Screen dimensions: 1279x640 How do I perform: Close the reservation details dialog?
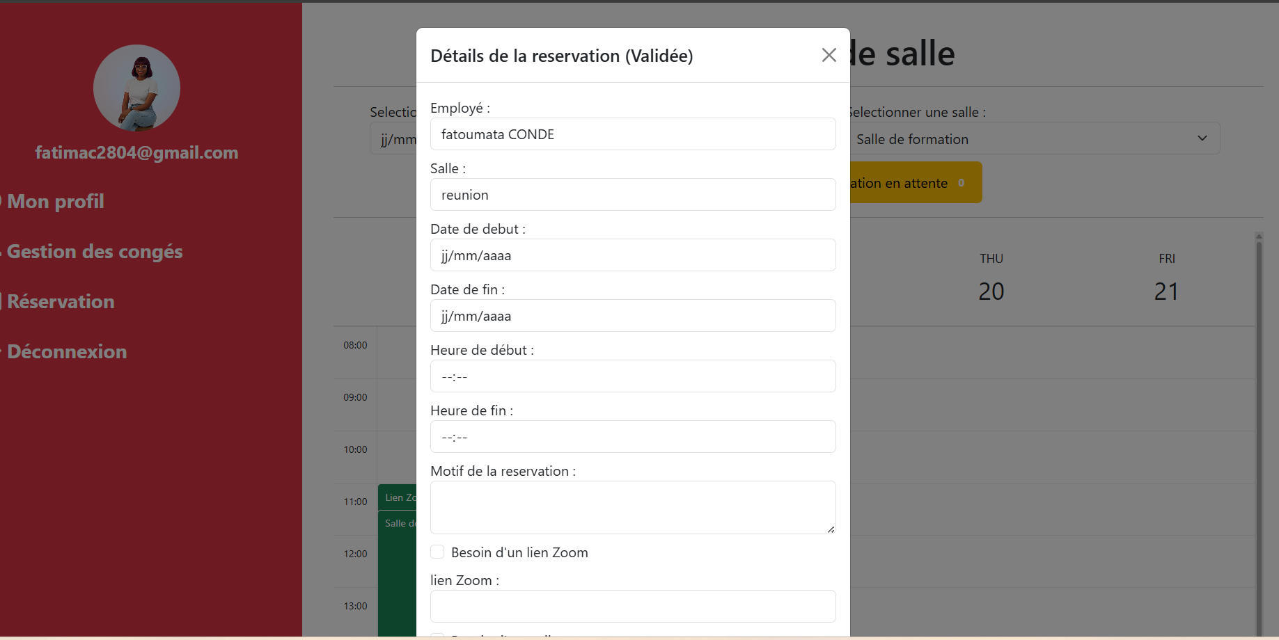pyautogui.click(x=829, y=55)
